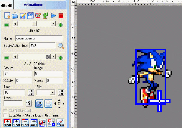Click the Trans input field
Viewport: 182px width, 128px height.
tap(13, 103)
